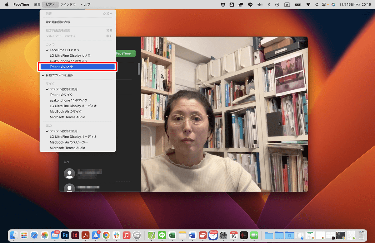The height and width of the screenshot is (243, 375).
Task: Open the FaceTime app menu
Action: pos(21,4)
